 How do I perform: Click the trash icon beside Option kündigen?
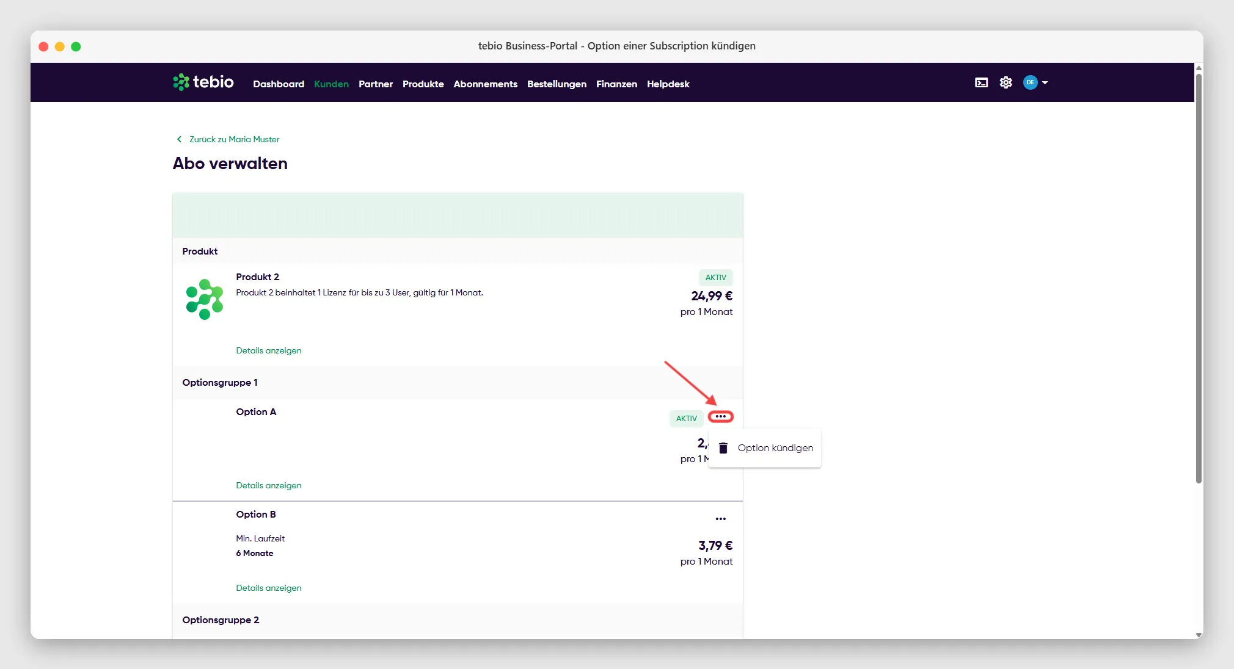723,448
